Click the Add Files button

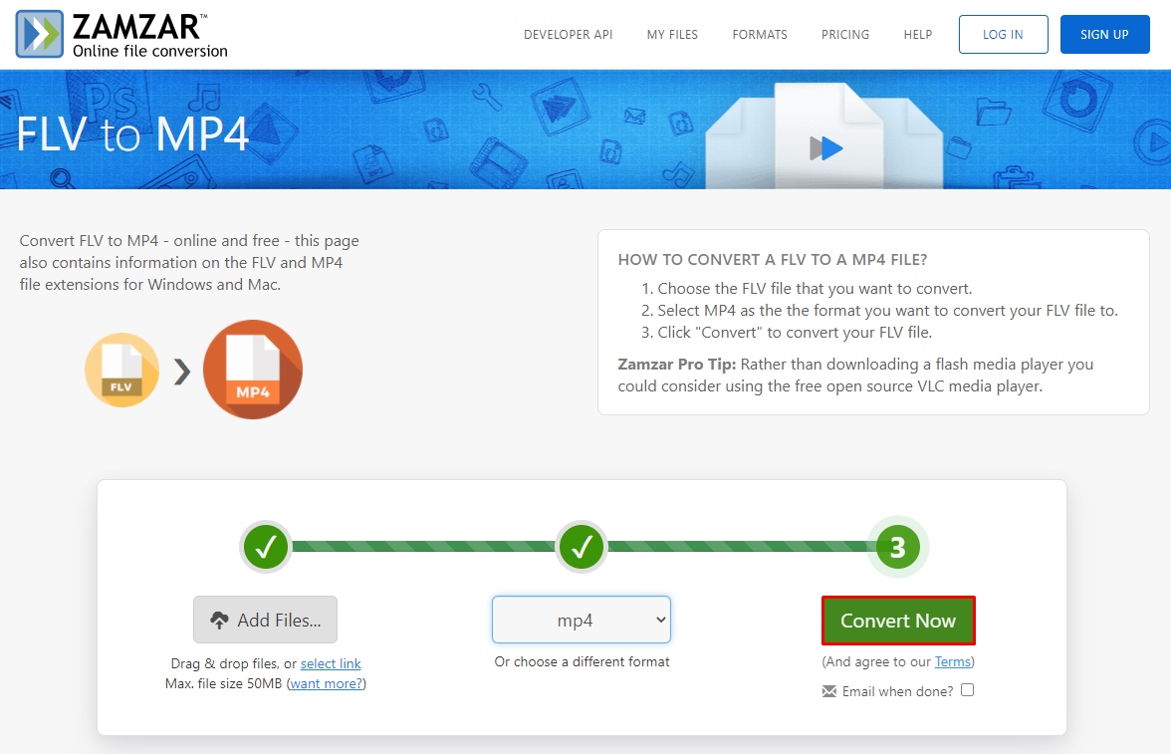click(x=265, y=620)
